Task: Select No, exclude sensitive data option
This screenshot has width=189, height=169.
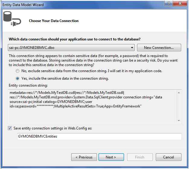Action: pyautogui.click(x=18, y=71)
